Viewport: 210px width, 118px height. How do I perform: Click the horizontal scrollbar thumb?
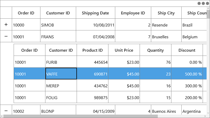point(81,116)
